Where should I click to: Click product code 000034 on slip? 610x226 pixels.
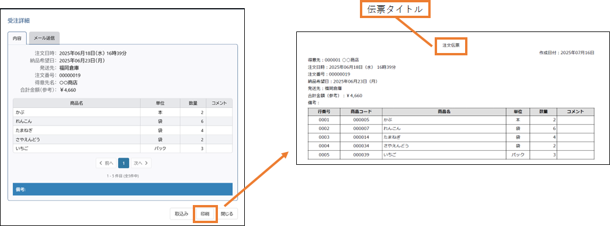coord(361,146)
